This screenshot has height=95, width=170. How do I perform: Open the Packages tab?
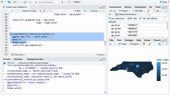pos(129,40)
